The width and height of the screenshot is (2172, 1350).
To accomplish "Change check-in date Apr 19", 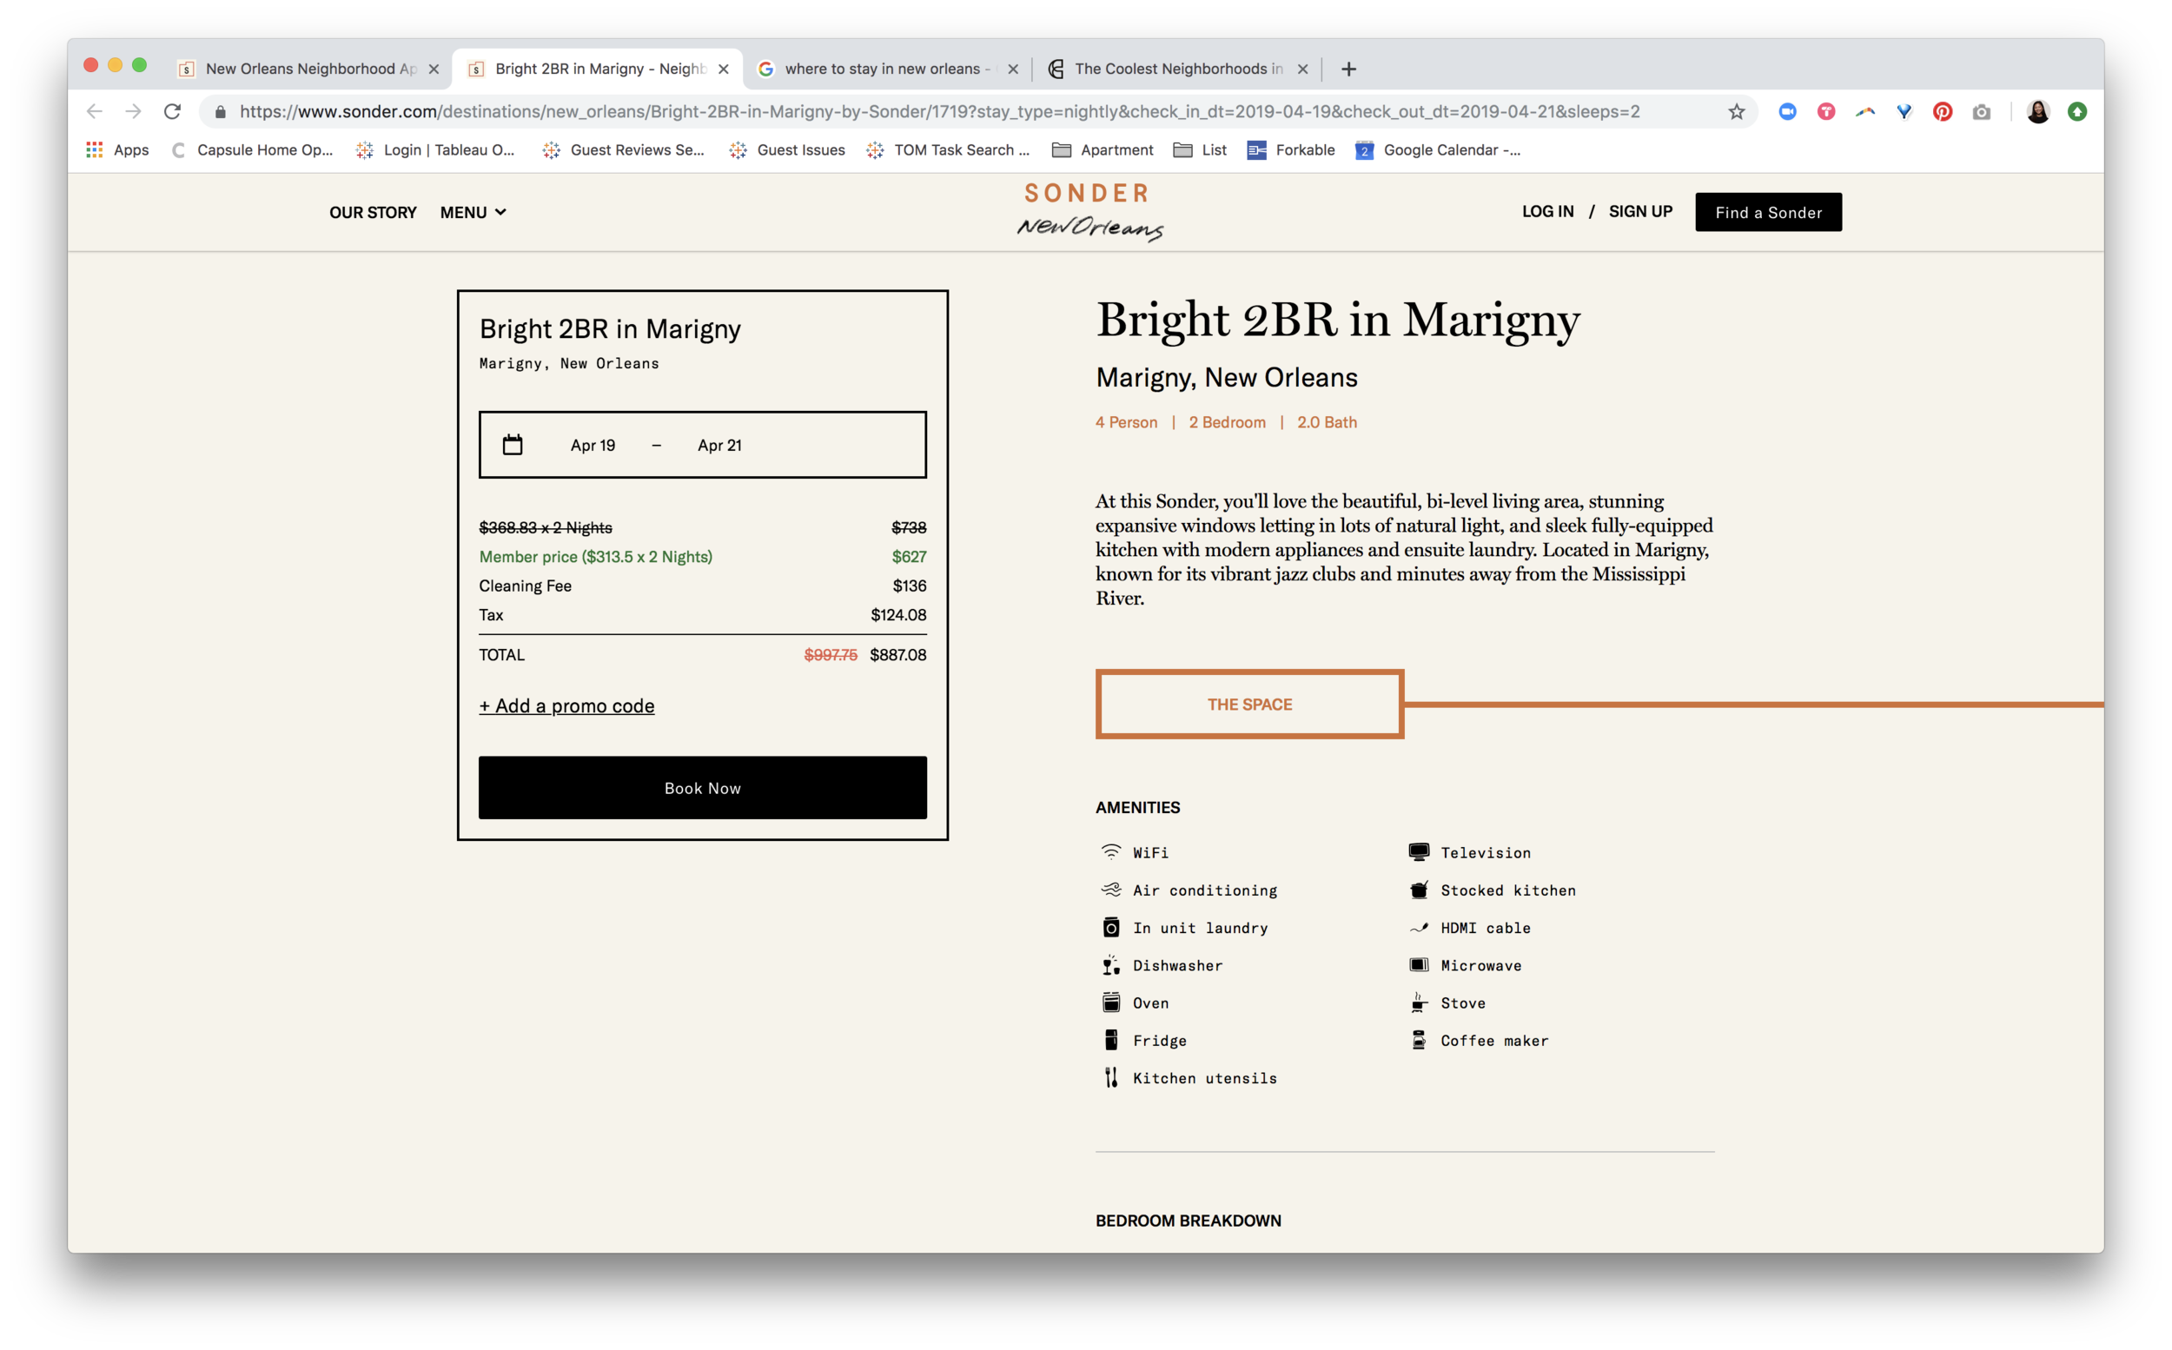I will [x=593, y=445].
